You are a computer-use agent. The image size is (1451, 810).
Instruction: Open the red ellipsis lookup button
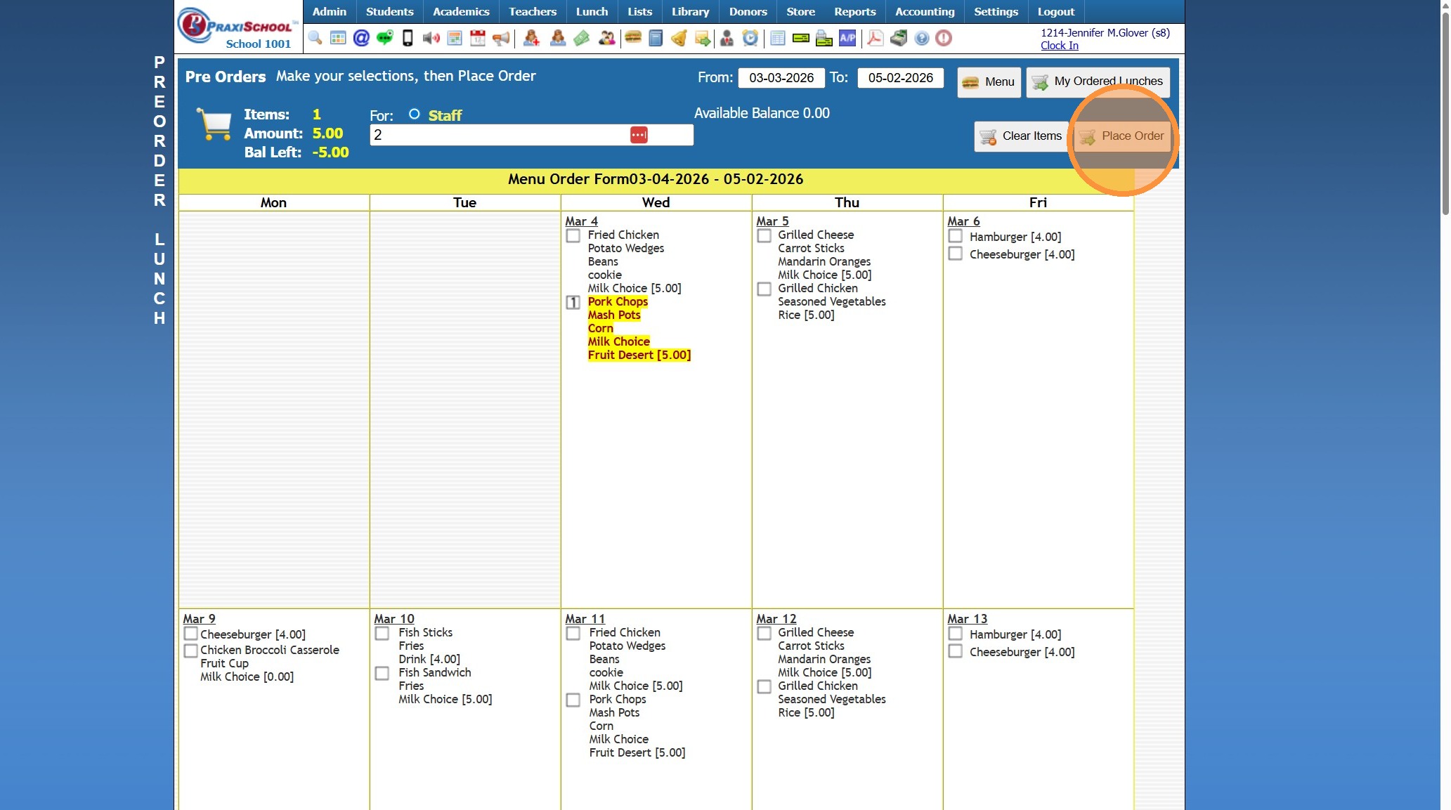[x=638, y=135]
